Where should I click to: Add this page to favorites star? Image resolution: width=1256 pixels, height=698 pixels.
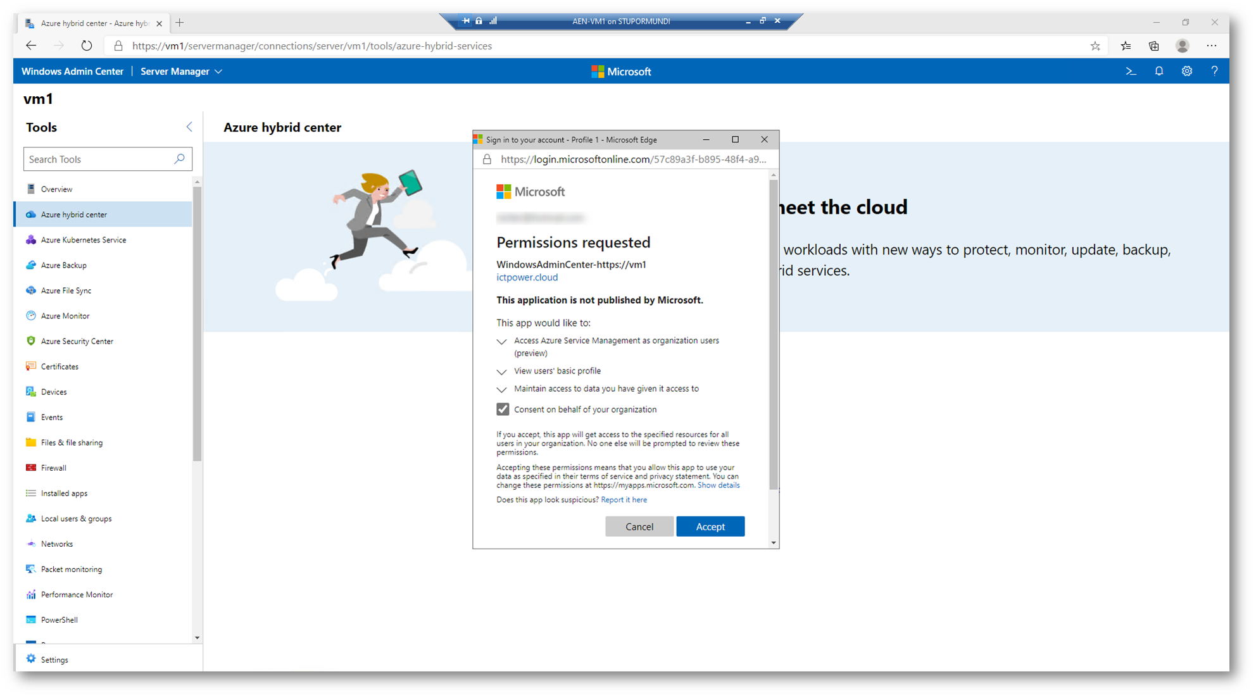tap(1095, 46)
